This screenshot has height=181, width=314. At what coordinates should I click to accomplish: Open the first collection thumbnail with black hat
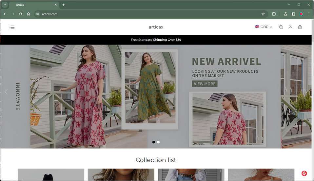pos(51,174)
